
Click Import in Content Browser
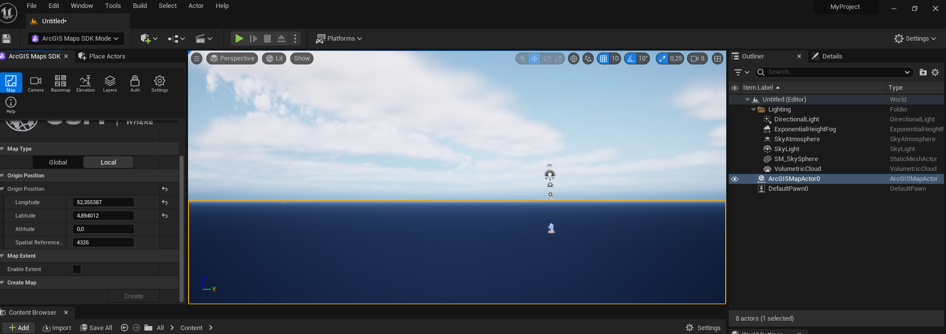(57, 328)
